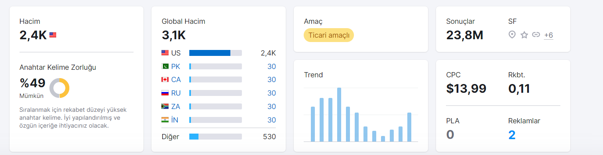The width and height of the screenshot is (603, 155).
Task: Click the South Africa flag icon
Action: (x=165, y=107)
